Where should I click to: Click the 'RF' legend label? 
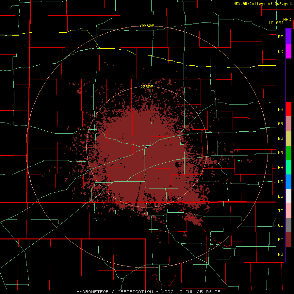[280, 37]
